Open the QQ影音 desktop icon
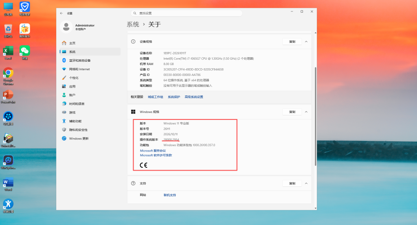 (x=8, y=119)
